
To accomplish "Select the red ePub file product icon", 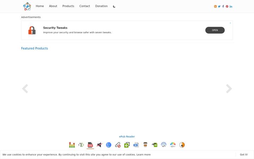I will [90, 145].
